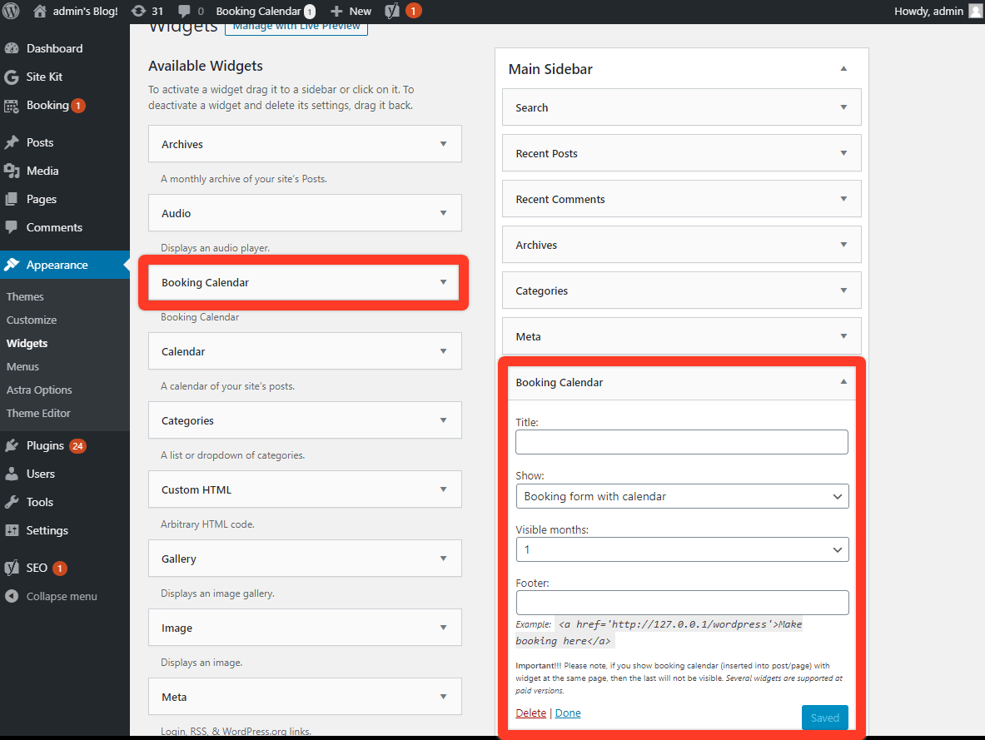Click the Delete link in Booking Calendar widget
The image size is (985, 740).
click(x=531, y=713)
